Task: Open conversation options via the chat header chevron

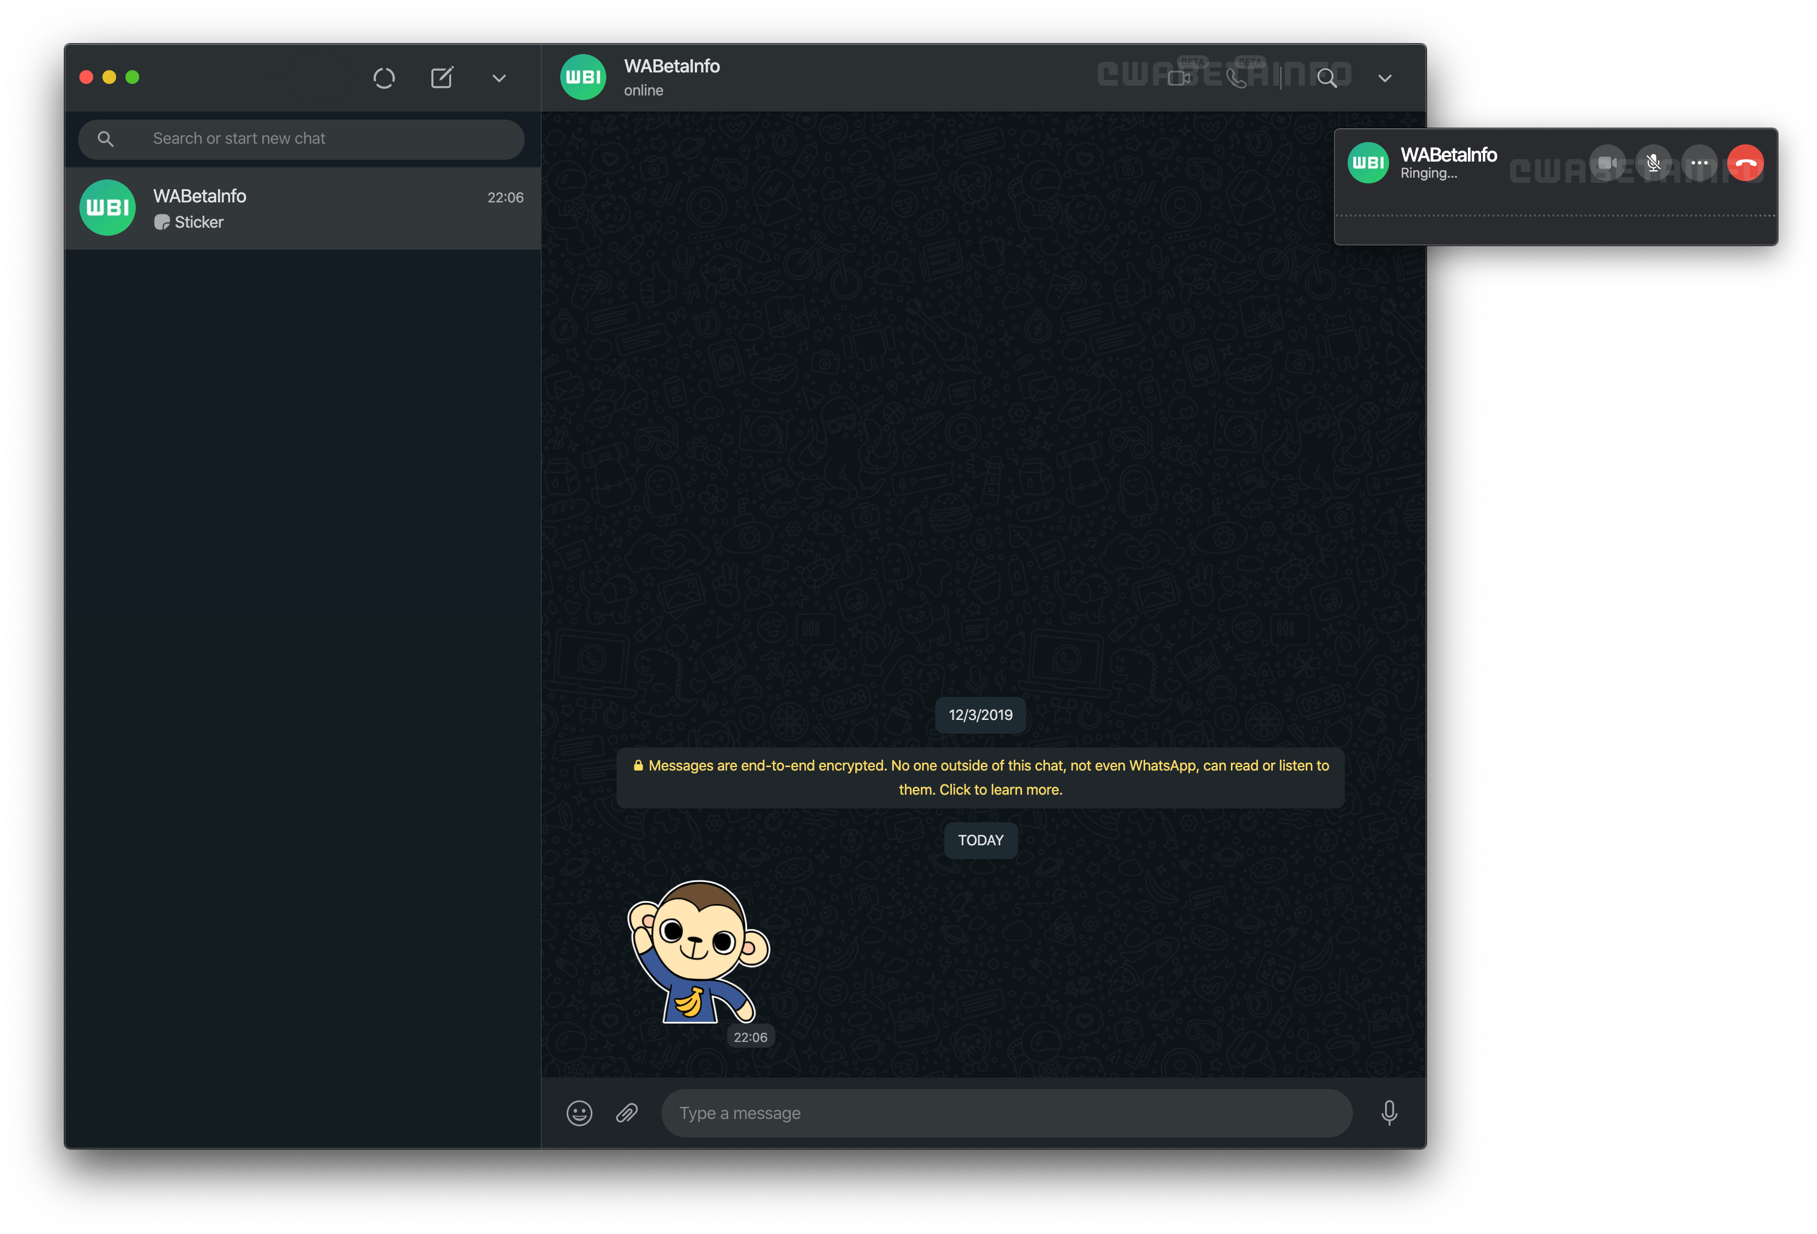Action: [1384, 78]
